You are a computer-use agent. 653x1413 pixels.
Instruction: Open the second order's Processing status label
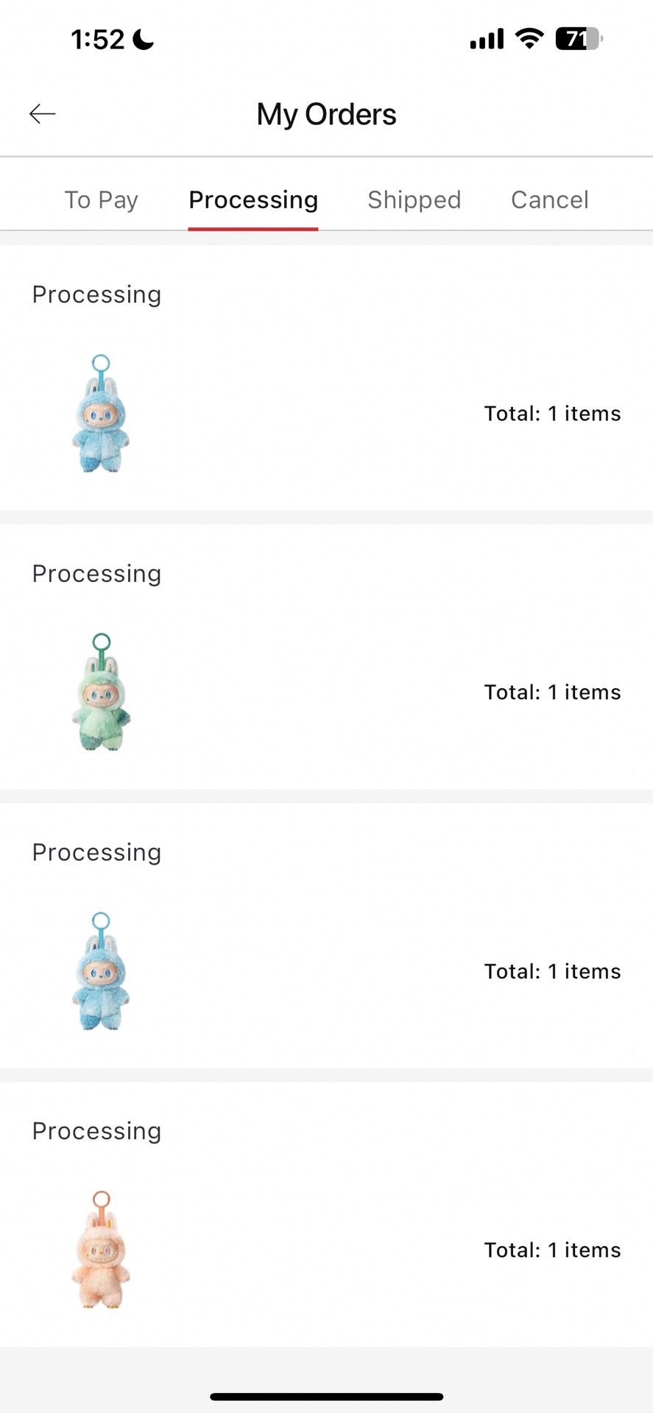click(x=96, y=574)
